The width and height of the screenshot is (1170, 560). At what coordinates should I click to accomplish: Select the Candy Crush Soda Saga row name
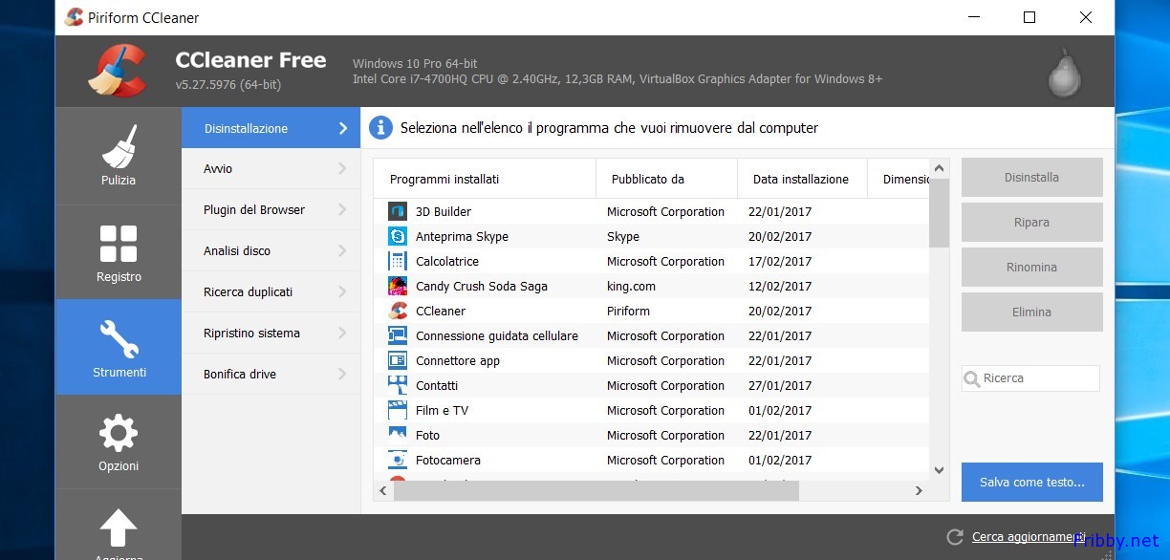click(x=482, y=286)
